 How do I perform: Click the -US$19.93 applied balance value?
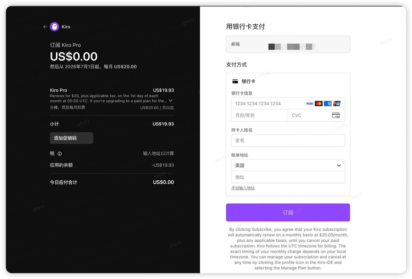coord(163,165)
